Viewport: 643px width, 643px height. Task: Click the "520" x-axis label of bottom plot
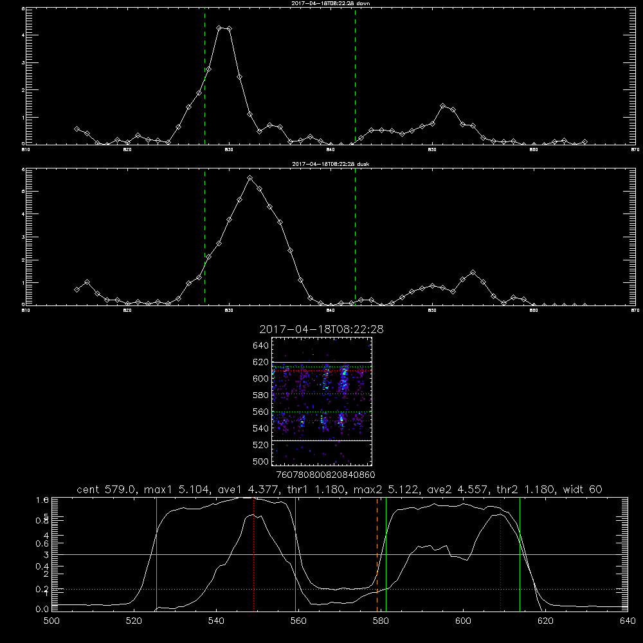coord(134,621)
